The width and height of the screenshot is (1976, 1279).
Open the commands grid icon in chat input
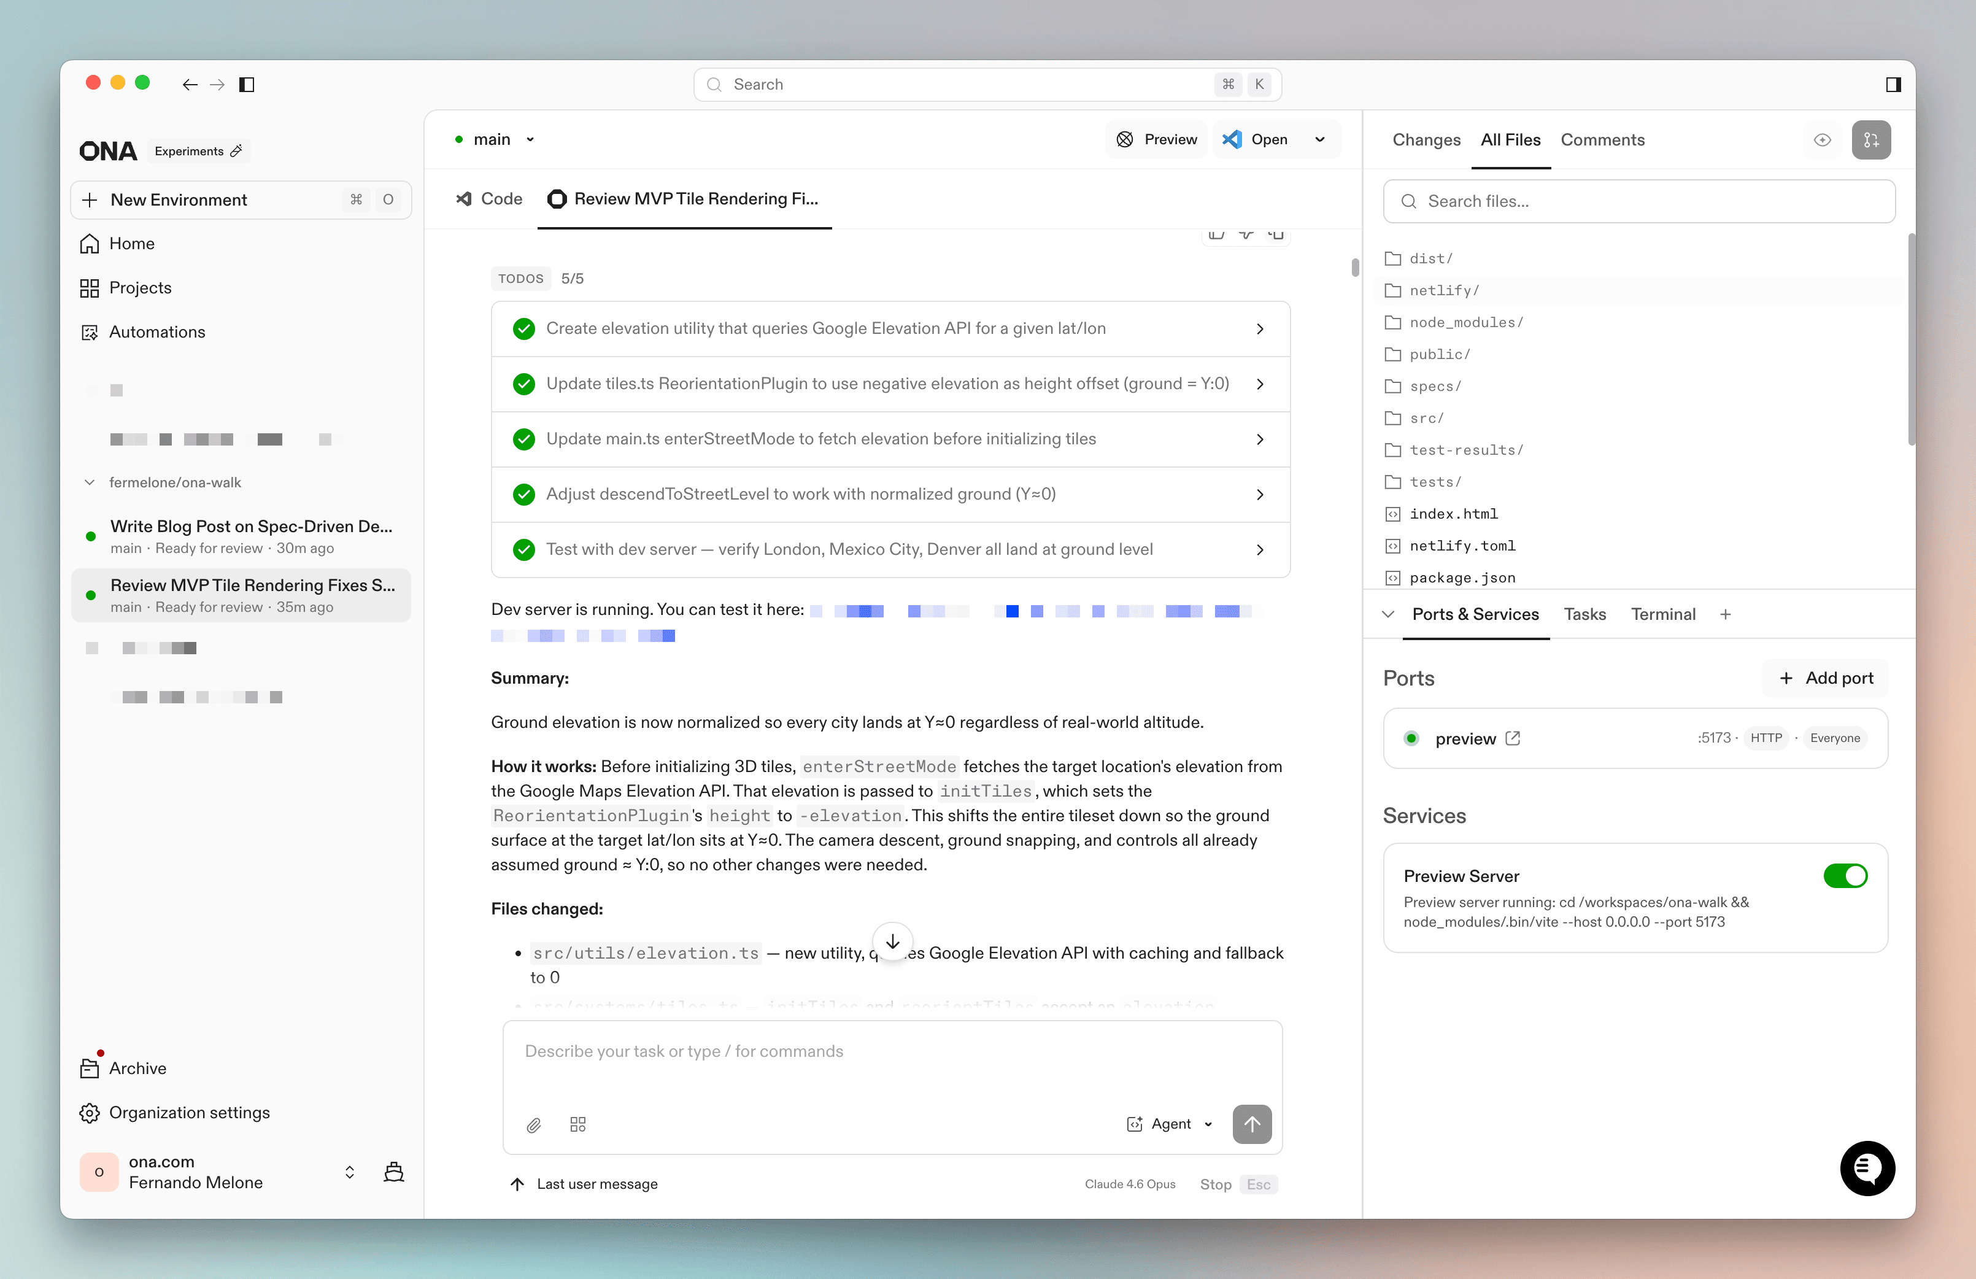click(579, 1124)
